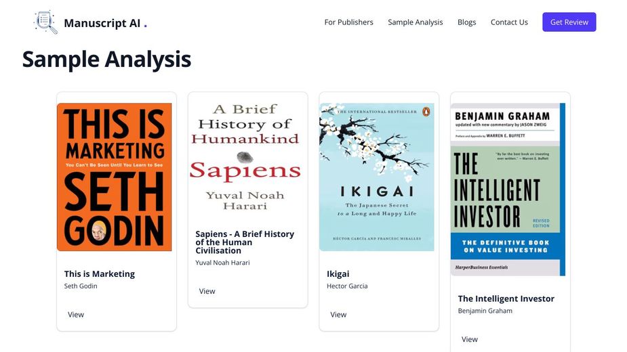Click the This is Marketing title

point(100,274)
